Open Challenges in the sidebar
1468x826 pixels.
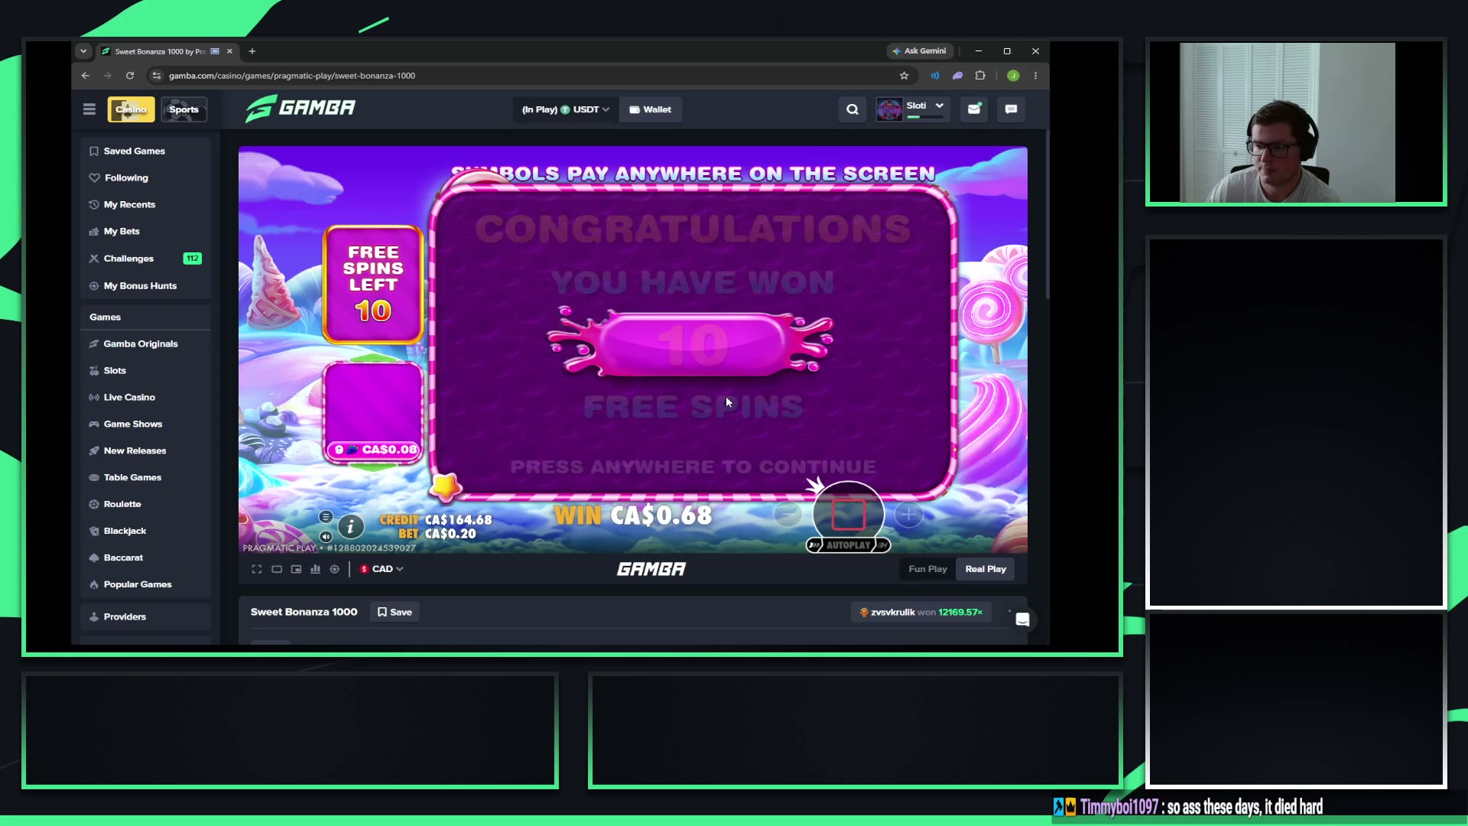click(145, 259)
